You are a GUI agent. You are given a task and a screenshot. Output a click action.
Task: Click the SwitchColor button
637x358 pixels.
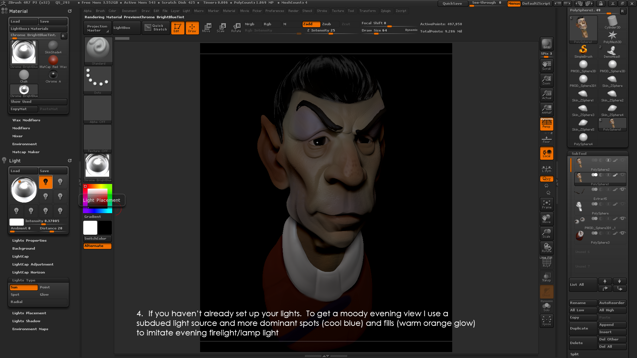click(97, 238)
